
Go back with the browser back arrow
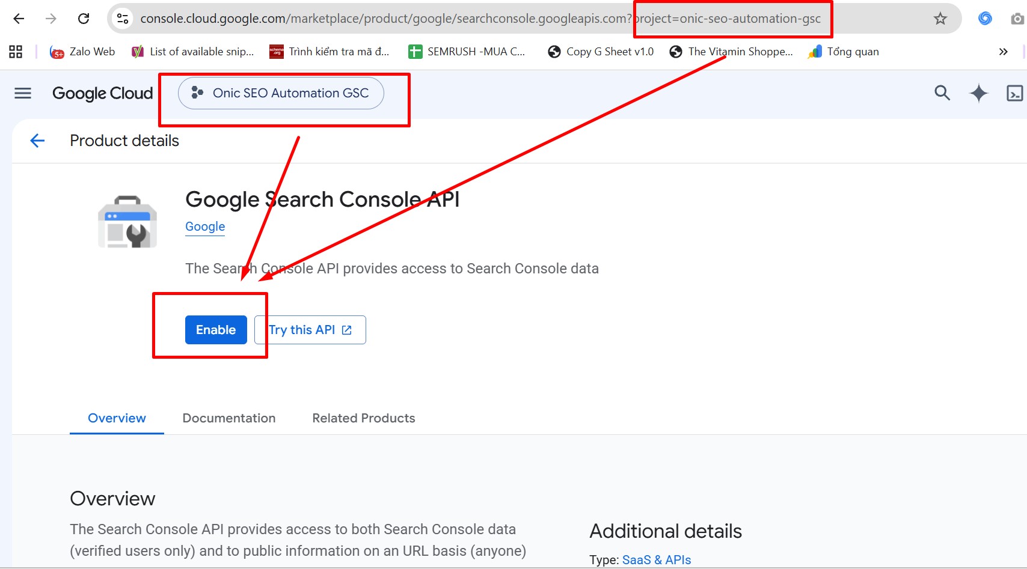tap(19, 19)
